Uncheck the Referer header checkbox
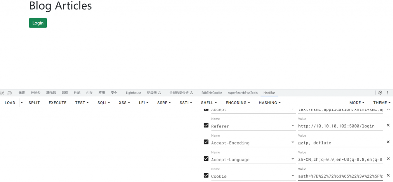393x182 pixels. 206,126
